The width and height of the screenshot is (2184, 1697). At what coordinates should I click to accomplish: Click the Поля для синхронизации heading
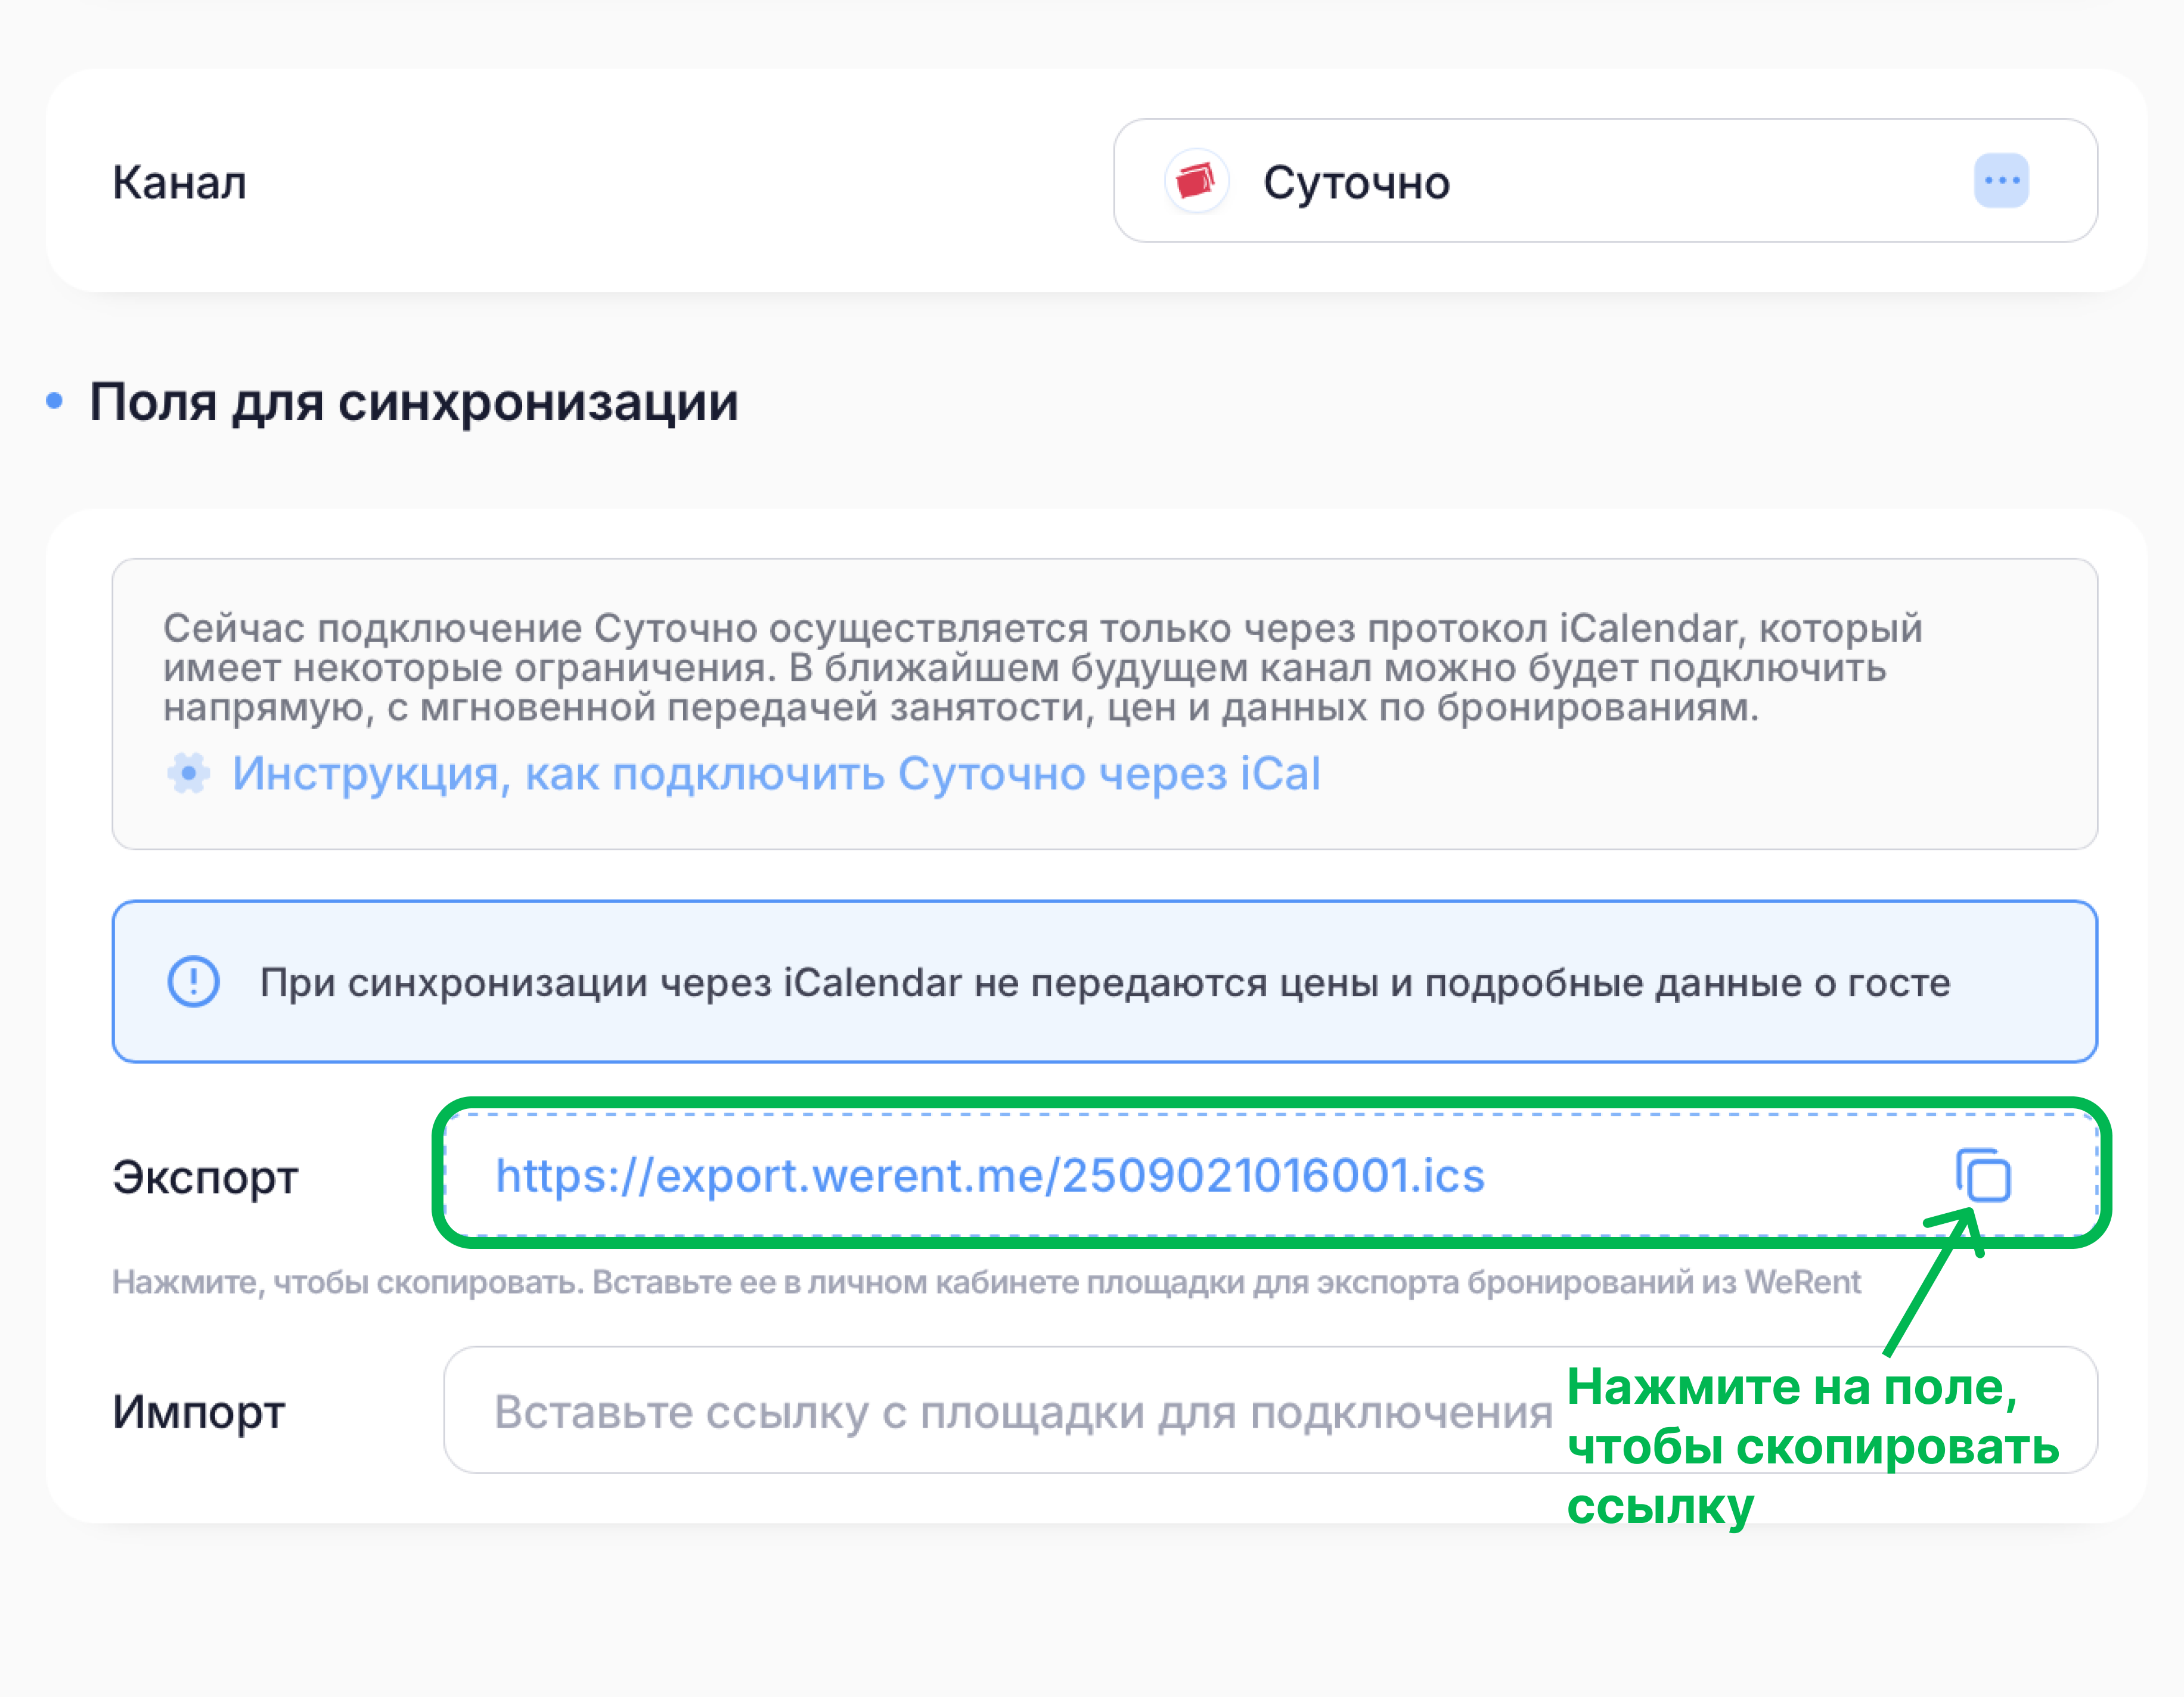point(414,402)
